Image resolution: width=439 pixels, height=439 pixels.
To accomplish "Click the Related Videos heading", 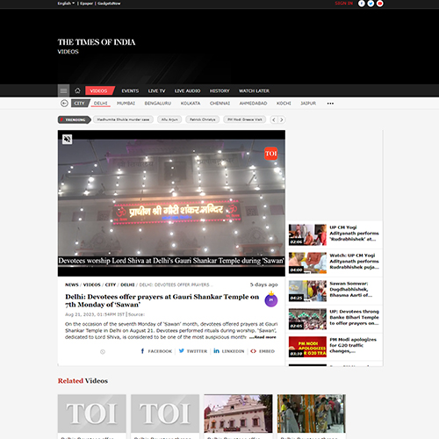I will point(83,381).
